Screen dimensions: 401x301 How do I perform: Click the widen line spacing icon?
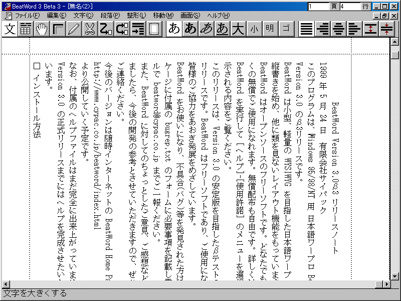(x=371, y=29)
